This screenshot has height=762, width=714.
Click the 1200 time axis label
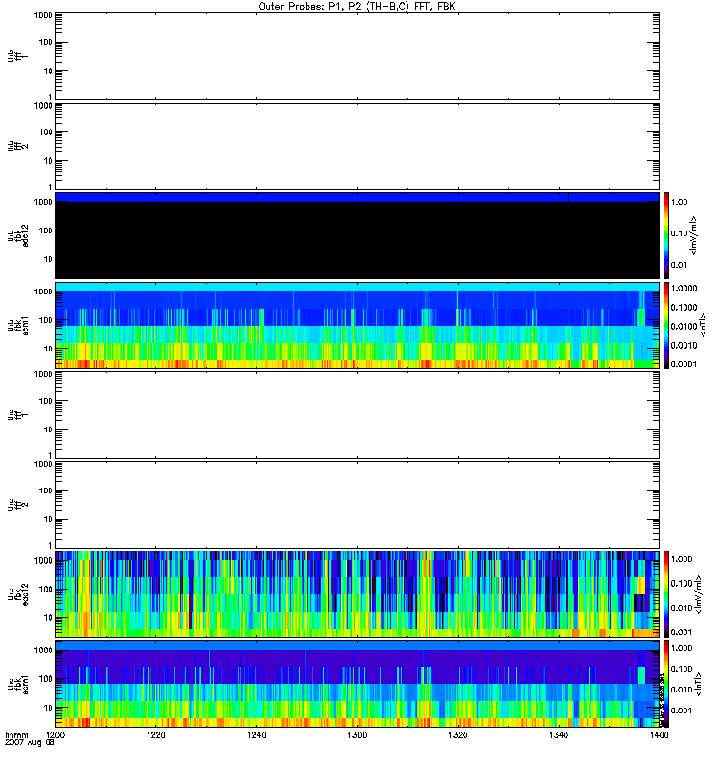(x=55, y=735)
